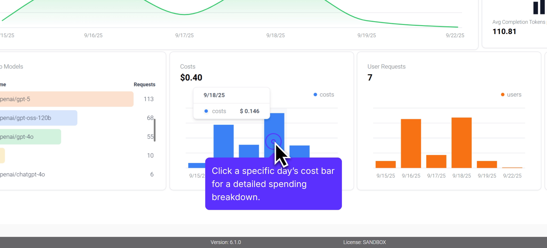Toggle the users legend item
The width and height of the screenshot is (547, 248).
pos(511,95)
